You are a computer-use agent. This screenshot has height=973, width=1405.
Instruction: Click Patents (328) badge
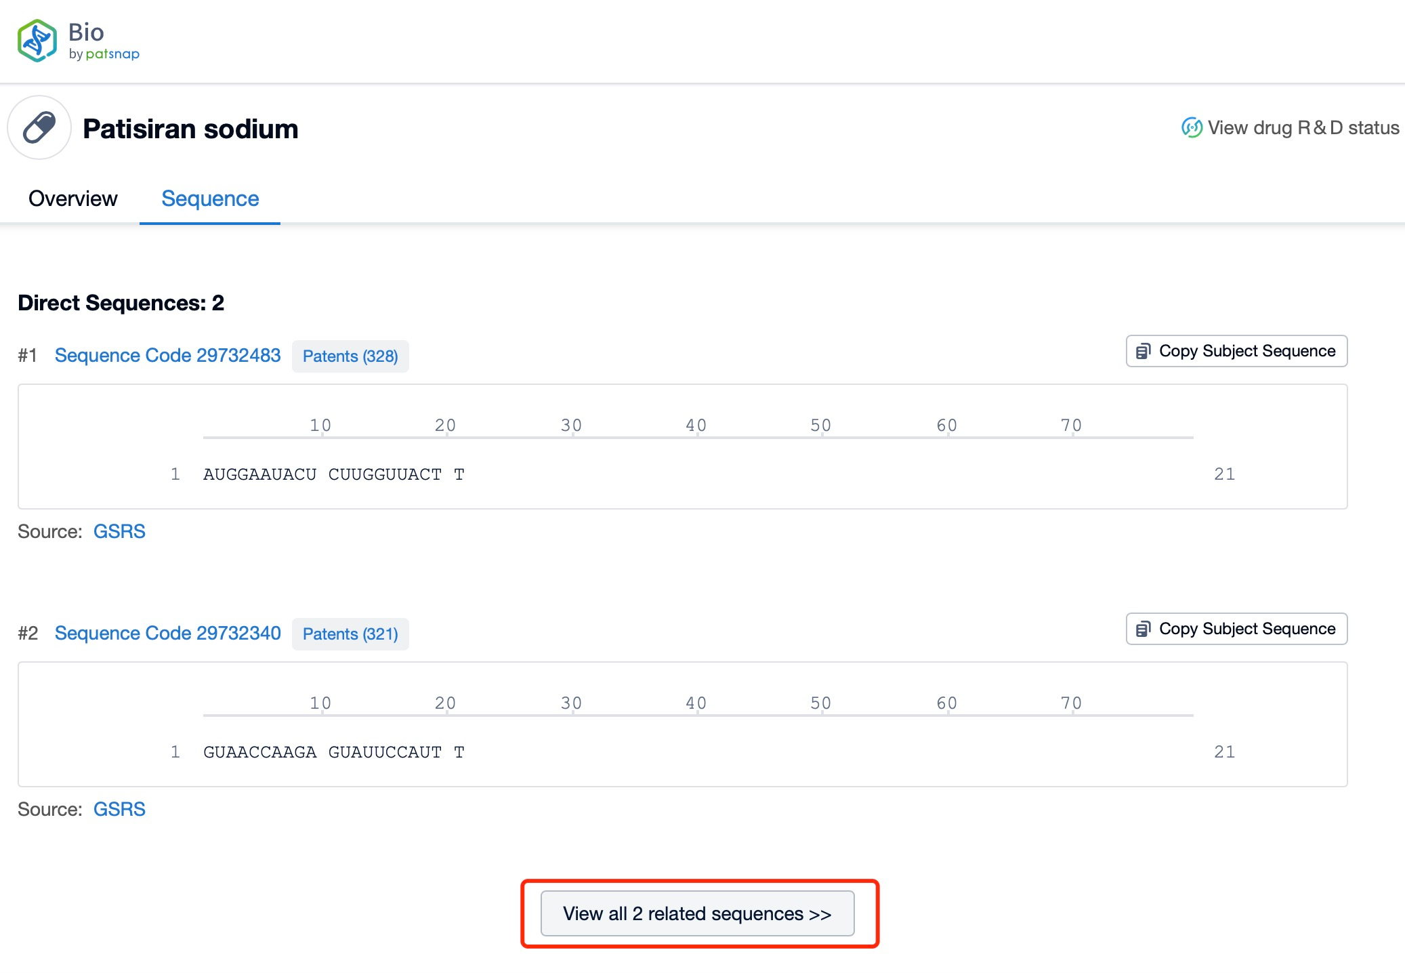350,356
